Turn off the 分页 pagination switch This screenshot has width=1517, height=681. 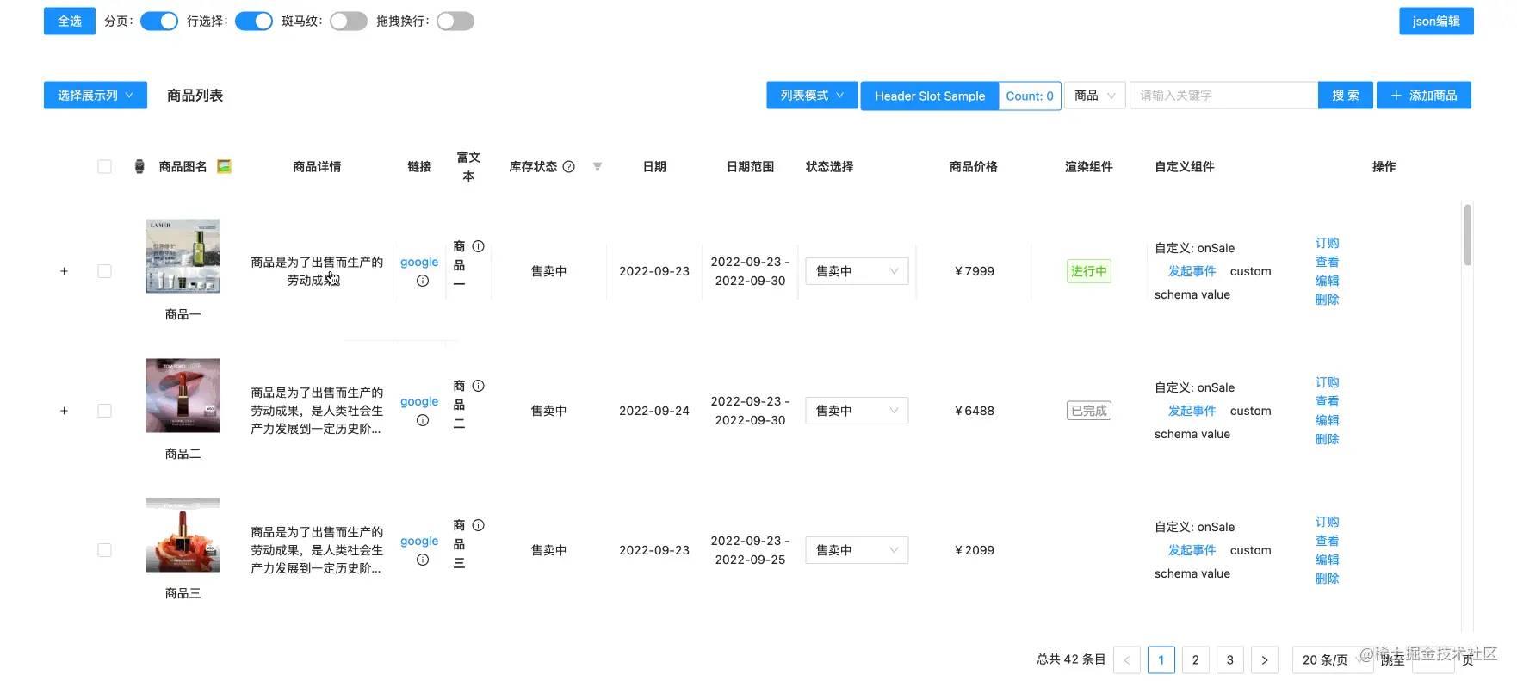(159, 22)
